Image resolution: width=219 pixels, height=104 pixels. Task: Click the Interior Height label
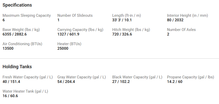(187, 15)
